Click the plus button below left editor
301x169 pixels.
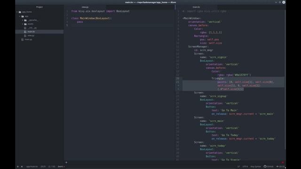(66, 162)
